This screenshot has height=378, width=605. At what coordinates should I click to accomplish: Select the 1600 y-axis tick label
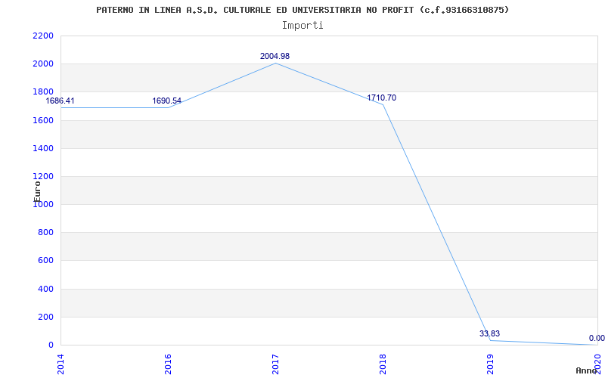coord(43,120)
